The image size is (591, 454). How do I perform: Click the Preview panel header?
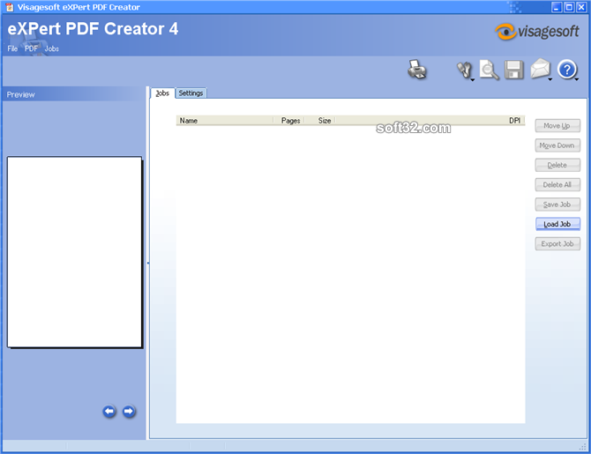[74, 94]
